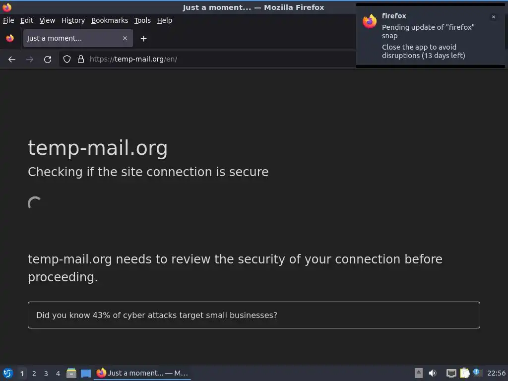
Task: Open the Tools menu
Action: point(142,20)
